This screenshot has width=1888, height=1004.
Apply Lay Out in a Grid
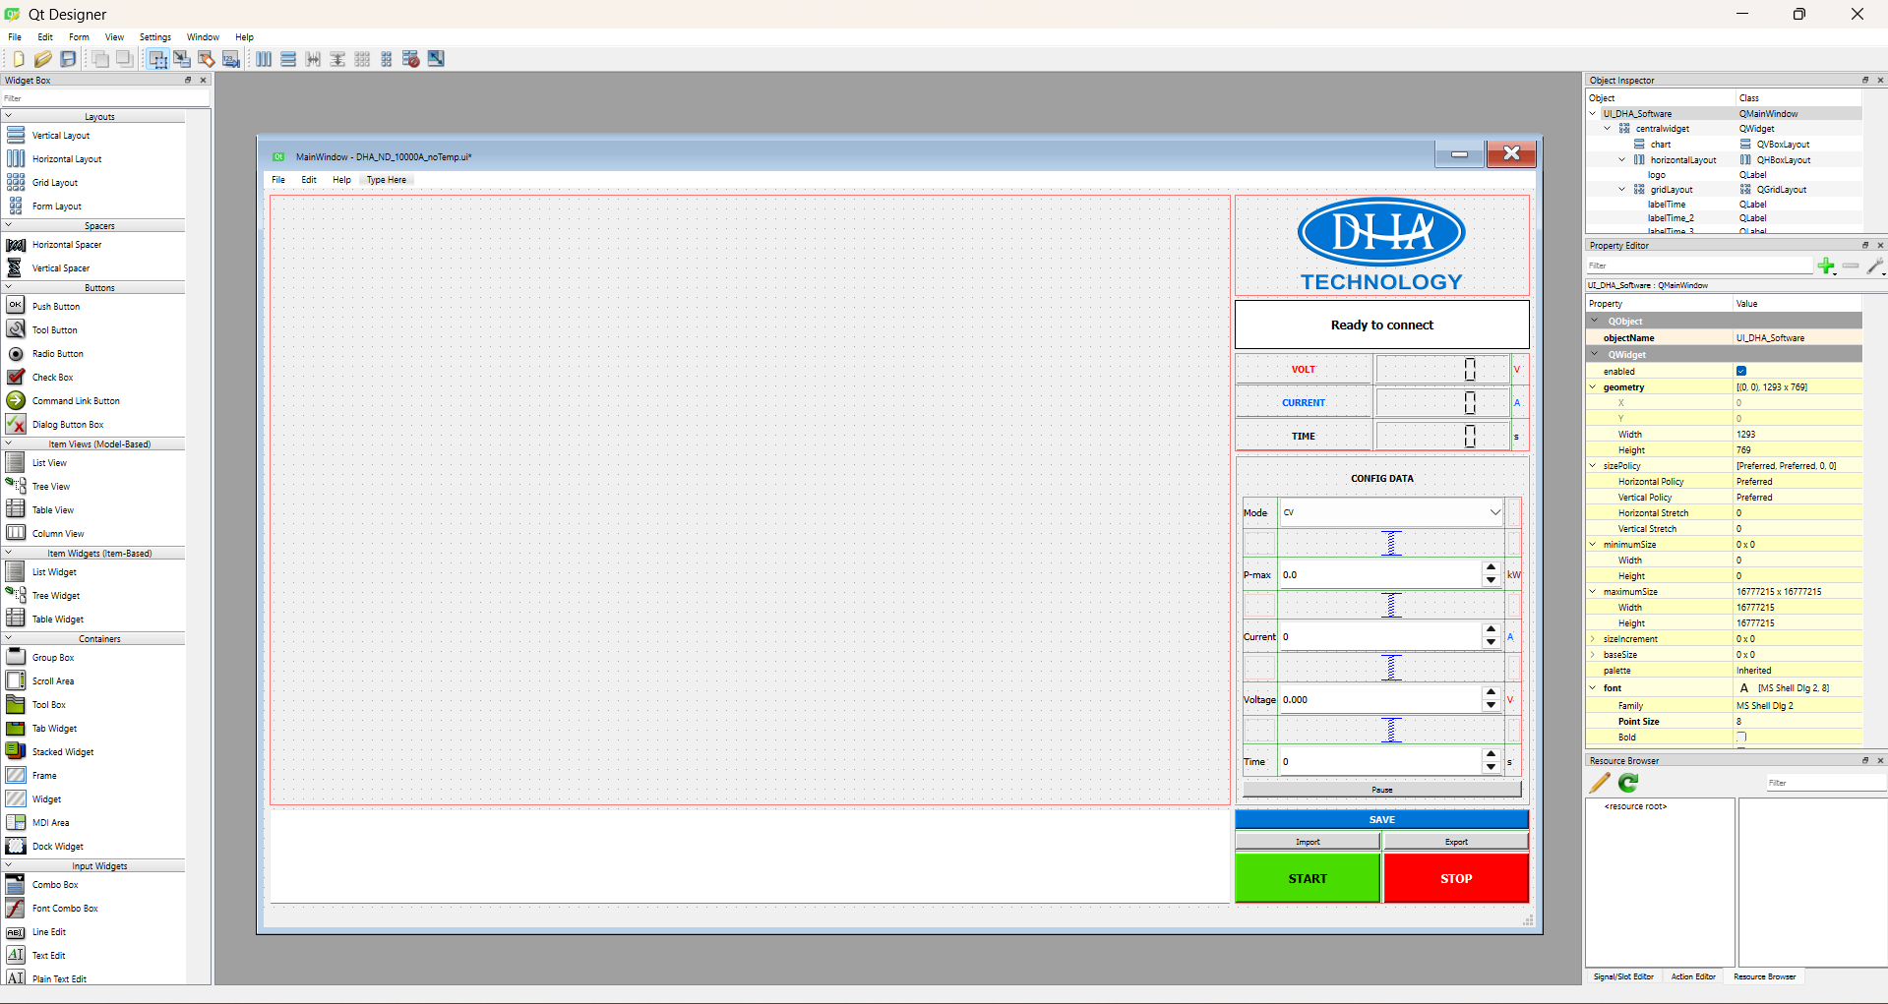362,59
